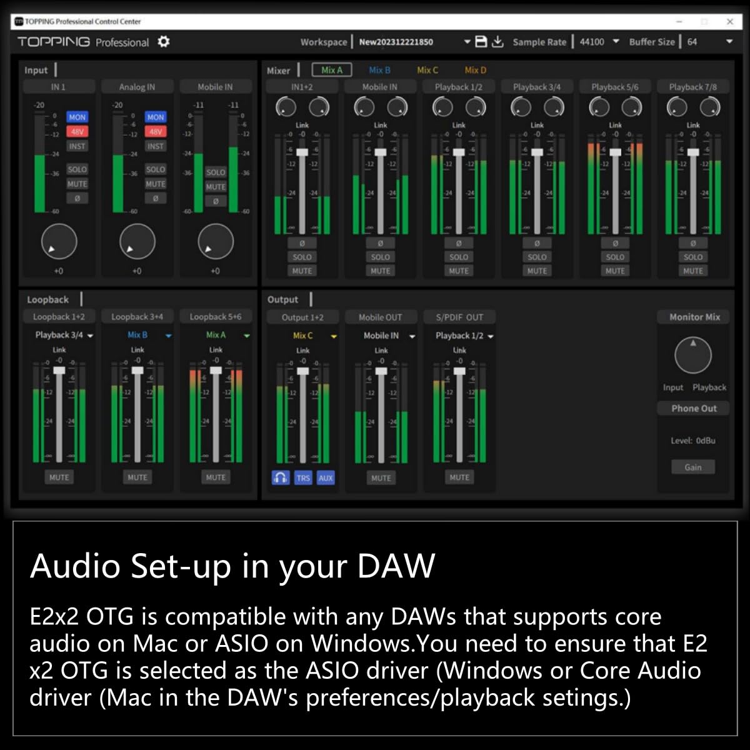Solo the Playback 3/4 mixer channel

click(537, 257)
